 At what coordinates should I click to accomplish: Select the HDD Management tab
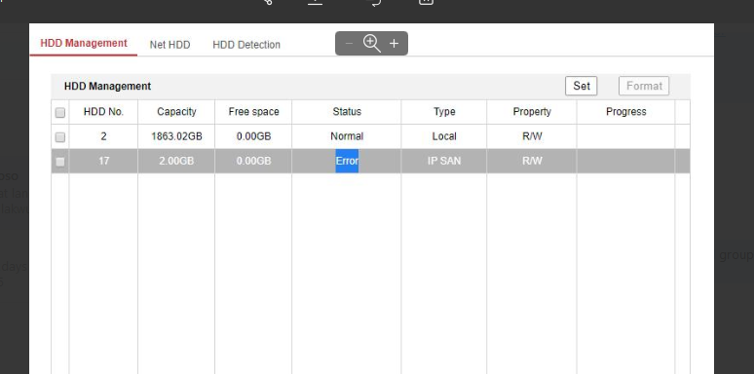pos(84,43)
